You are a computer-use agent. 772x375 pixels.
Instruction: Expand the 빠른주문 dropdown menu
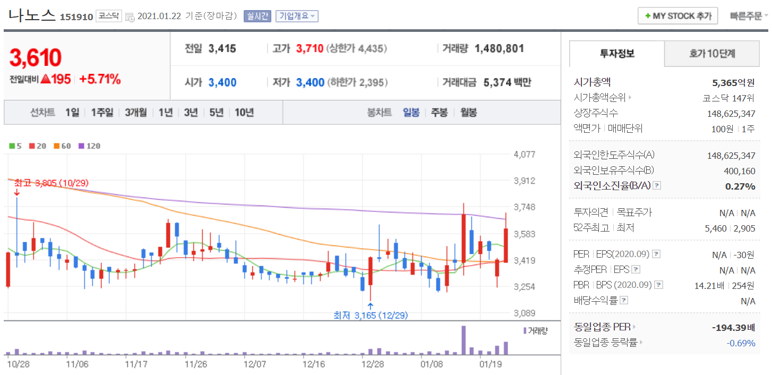[x=749, y=16]
